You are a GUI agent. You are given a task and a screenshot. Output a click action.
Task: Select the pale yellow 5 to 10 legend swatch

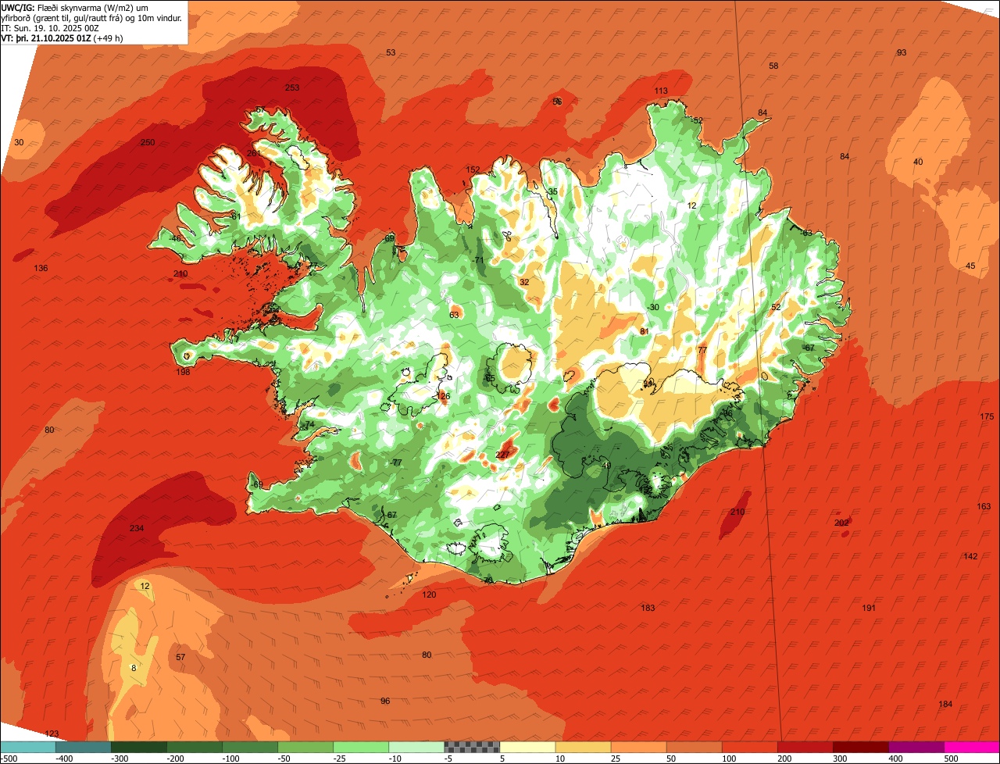click(527, 747)
